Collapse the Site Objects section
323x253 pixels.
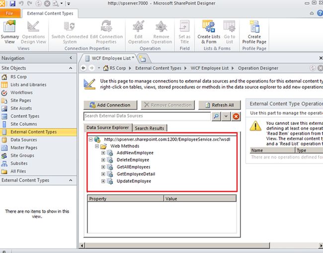71,68
